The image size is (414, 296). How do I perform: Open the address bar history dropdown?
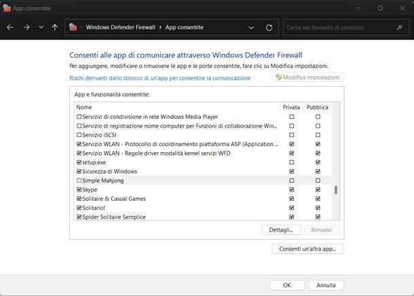[251, 27]
